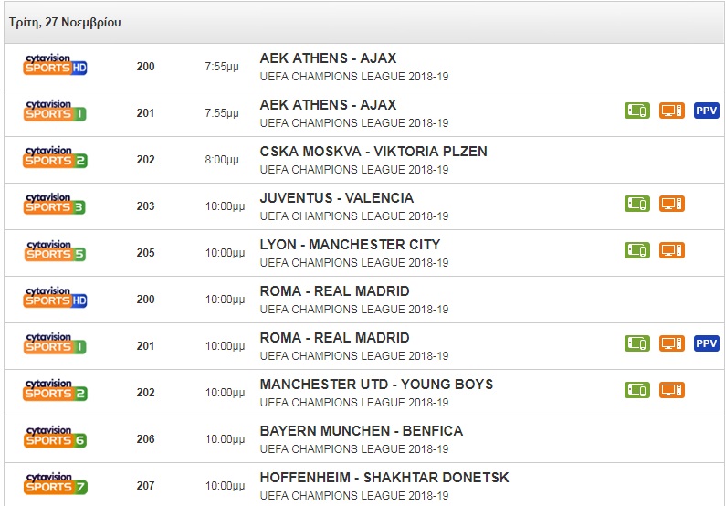
Task: Open the Hoffenheim - Shakhtar Donetsk match
Action: coord(384,478)
